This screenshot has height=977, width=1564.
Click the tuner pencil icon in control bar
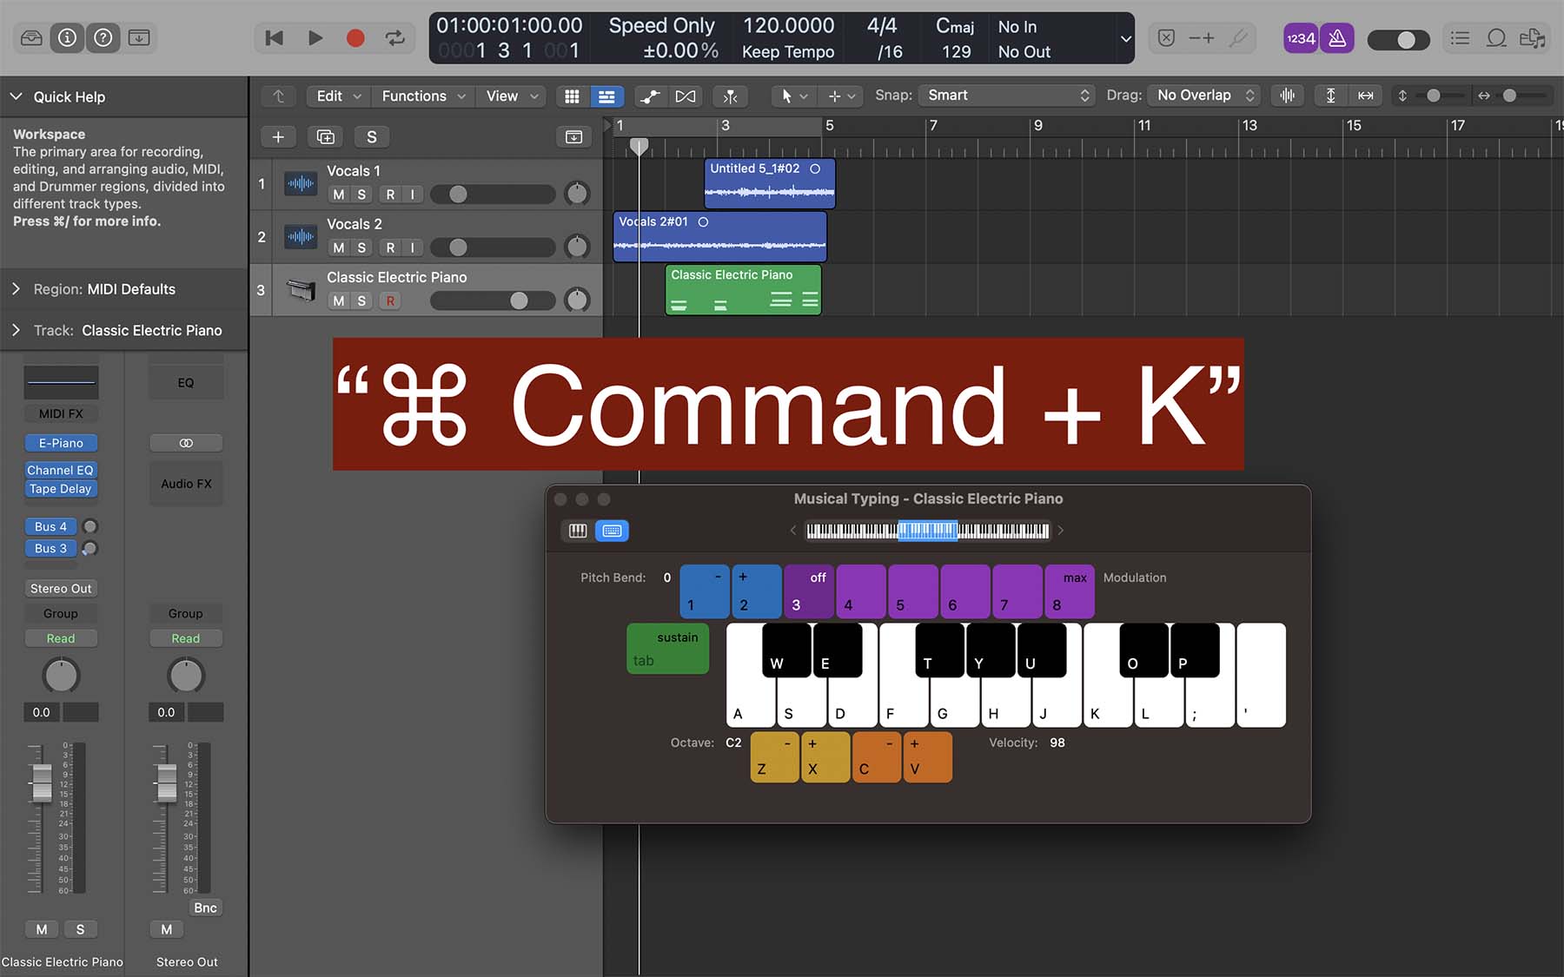pyautogui.click(x=1238, y=38)
